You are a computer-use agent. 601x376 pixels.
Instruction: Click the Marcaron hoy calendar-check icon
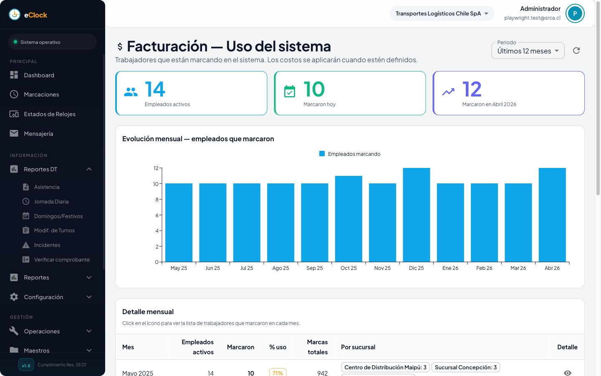tap(289, 91)
